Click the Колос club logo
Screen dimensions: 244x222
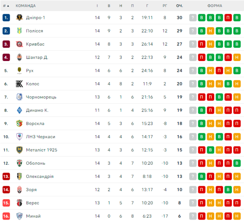tap(19, 84)
